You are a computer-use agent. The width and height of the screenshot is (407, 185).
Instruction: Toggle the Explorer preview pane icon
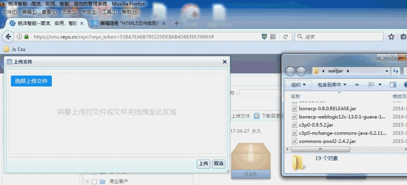click(393, 85)
